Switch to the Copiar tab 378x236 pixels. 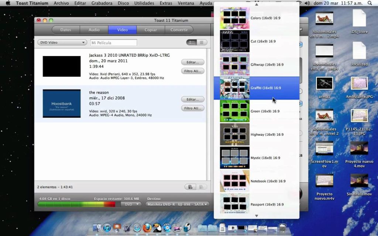point(151,30)
